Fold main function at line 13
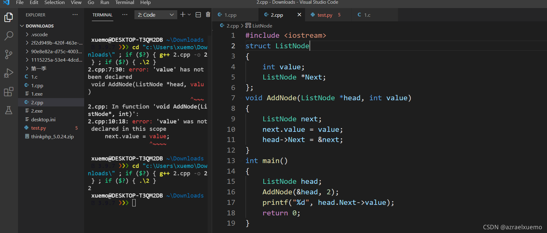The height and width of the screenshot is (233, 547). point(241,161)
